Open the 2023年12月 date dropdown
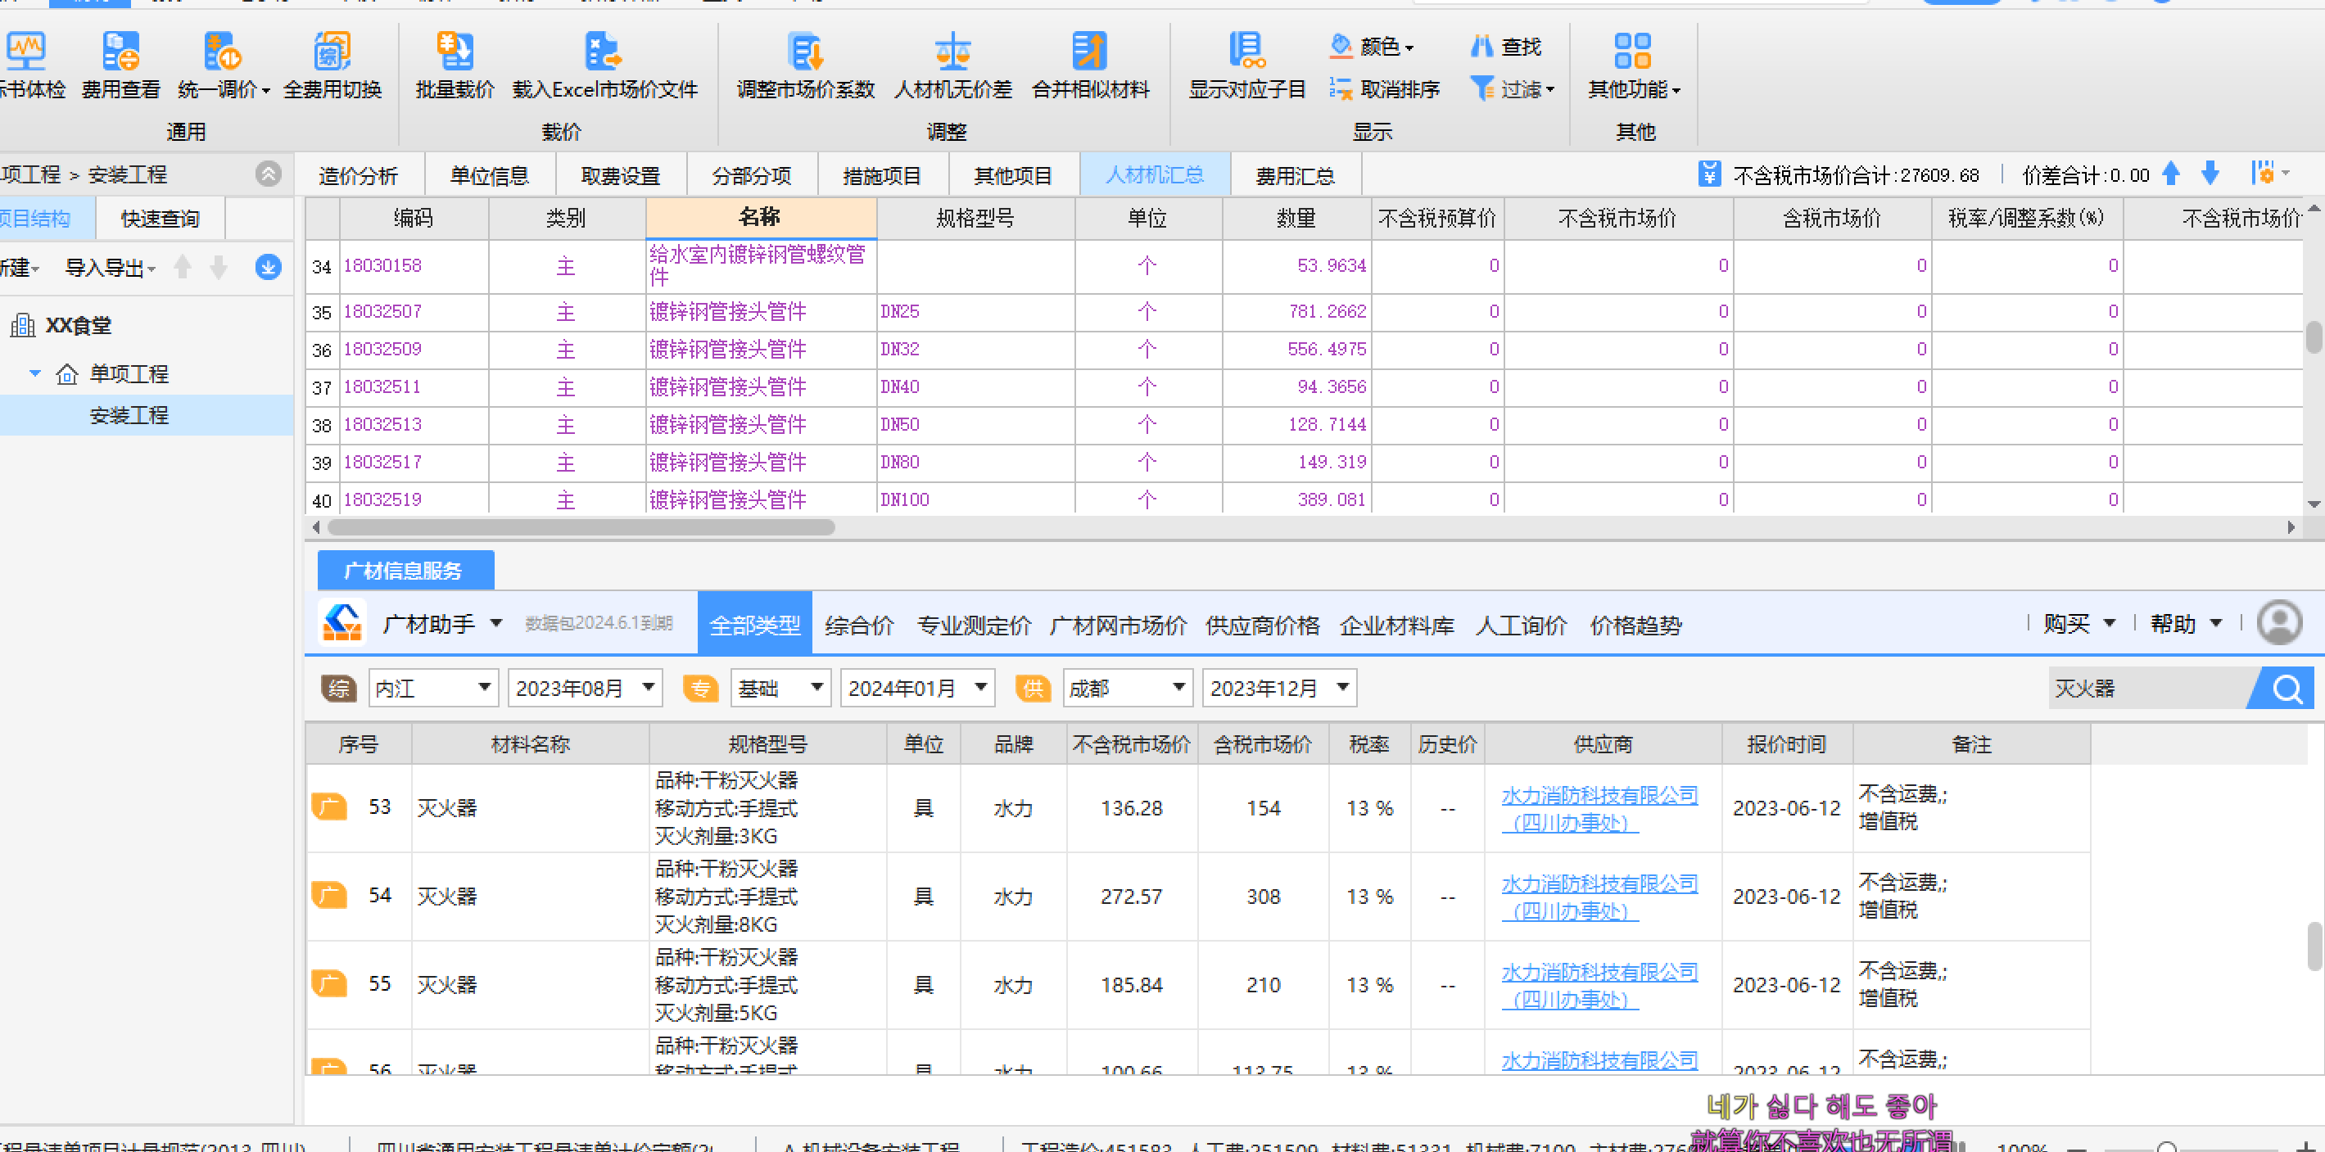Image resolution: width=2325 pixels, height=1152 pixels. tap(1279, 688)
